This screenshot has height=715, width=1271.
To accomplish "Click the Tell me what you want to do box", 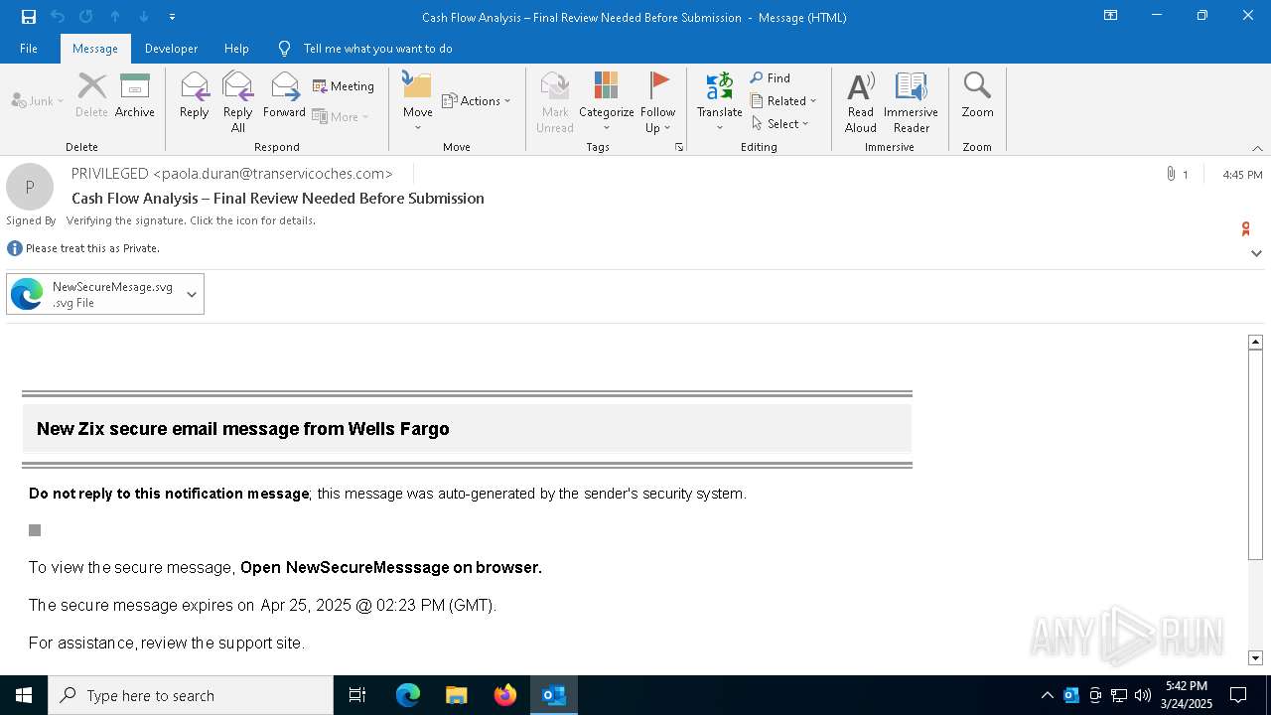I will [x=377, y=49].
